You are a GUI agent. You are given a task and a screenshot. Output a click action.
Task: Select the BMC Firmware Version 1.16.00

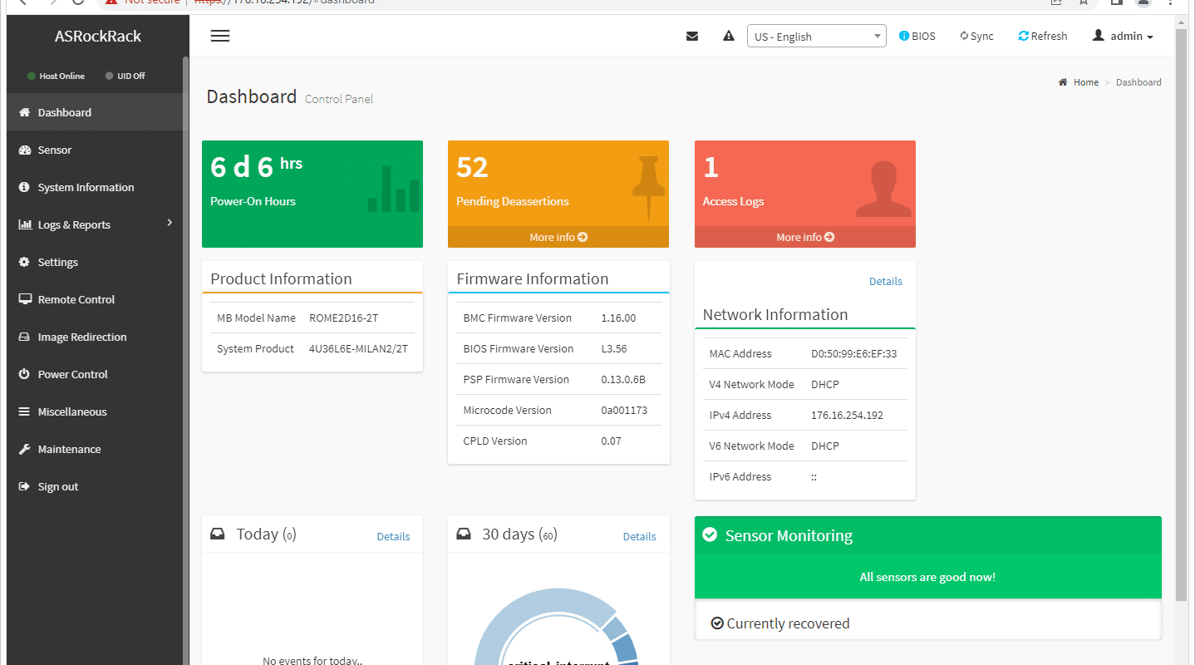618,318
